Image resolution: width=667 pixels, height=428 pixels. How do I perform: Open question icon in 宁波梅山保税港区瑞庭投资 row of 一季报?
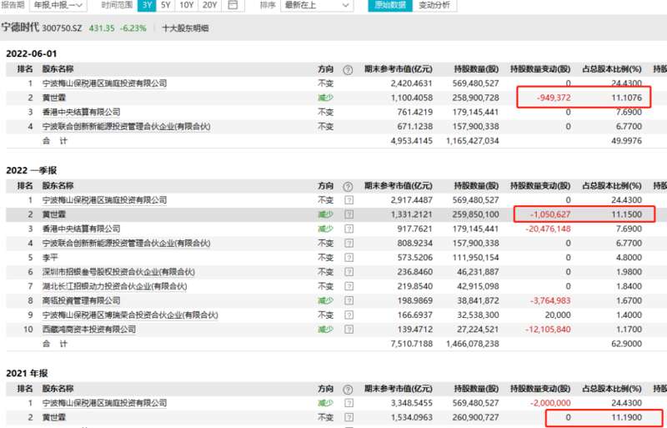pos(349,200)
